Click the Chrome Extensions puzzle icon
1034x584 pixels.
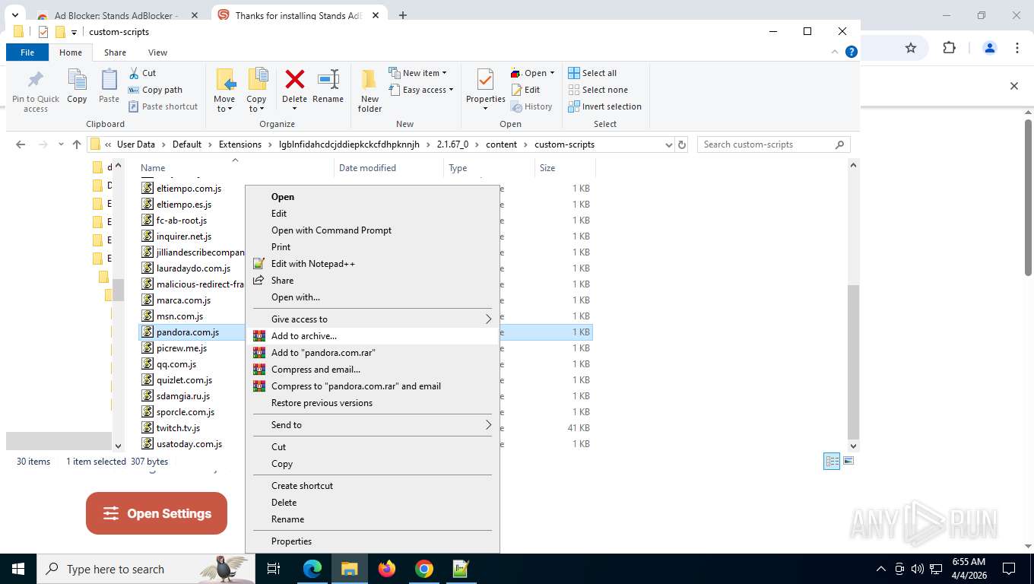point(949,48)
